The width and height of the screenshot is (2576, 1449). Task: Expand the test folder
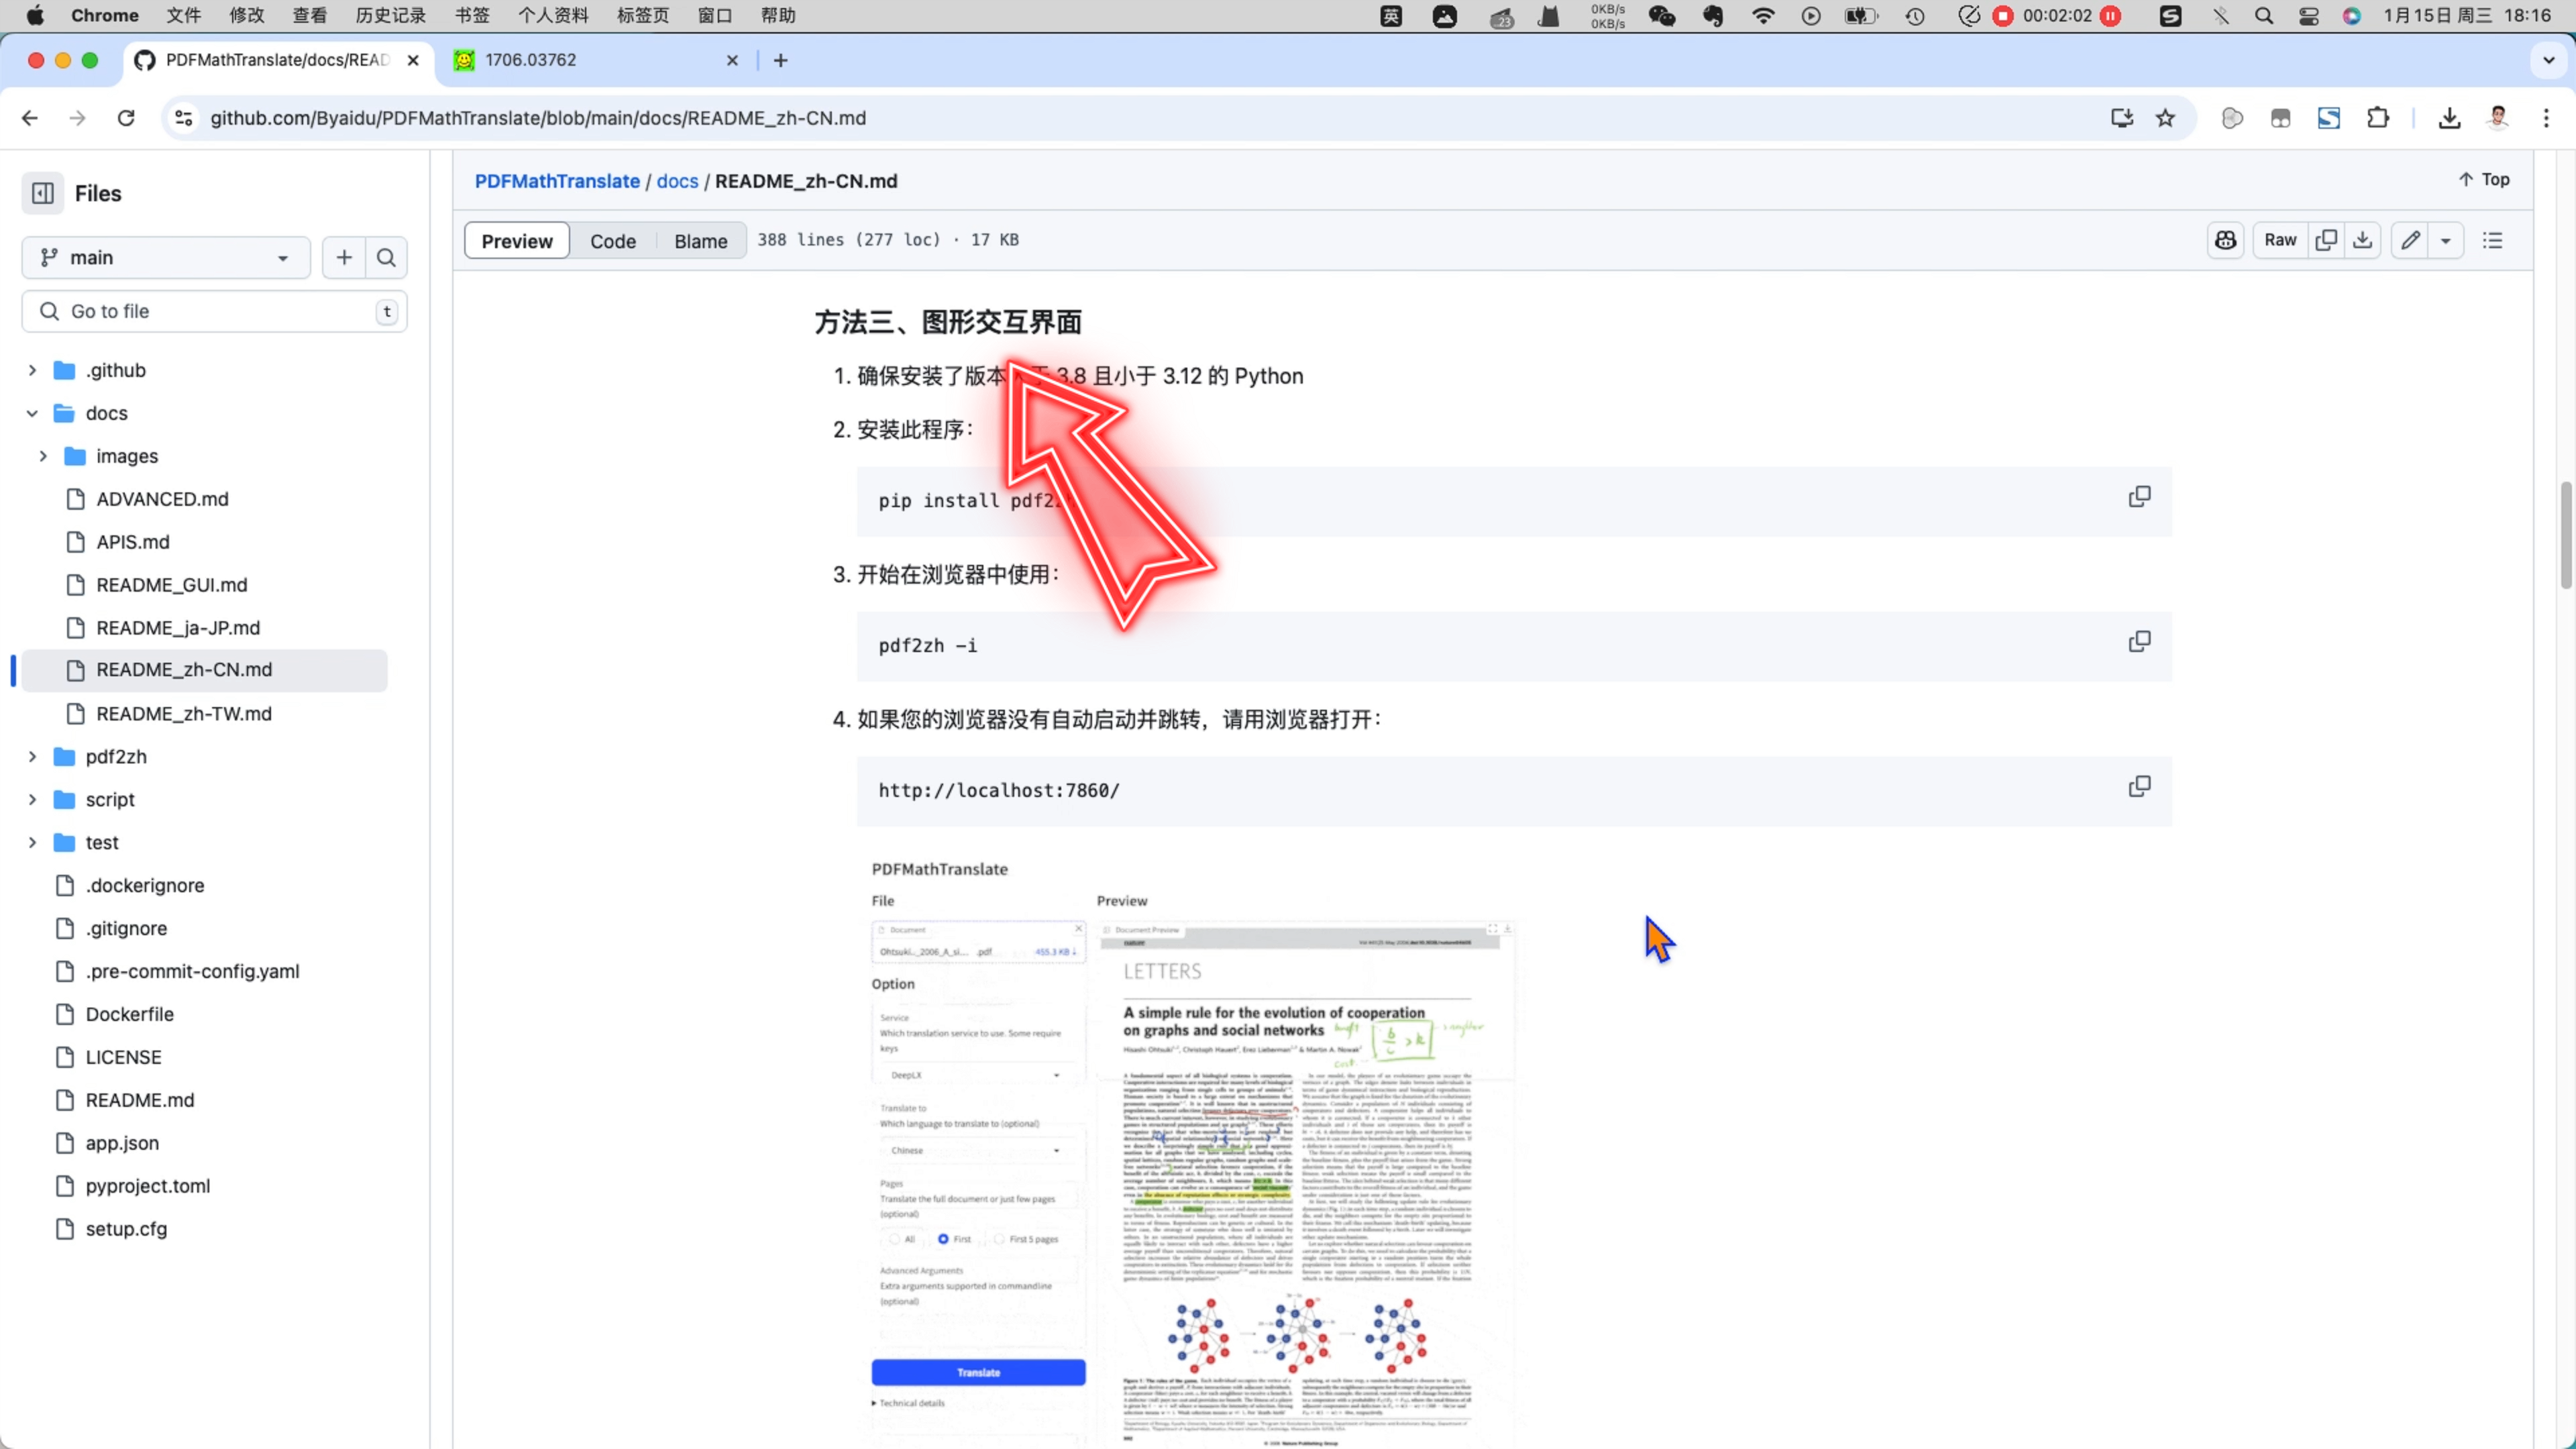click(x=32, y=843)
